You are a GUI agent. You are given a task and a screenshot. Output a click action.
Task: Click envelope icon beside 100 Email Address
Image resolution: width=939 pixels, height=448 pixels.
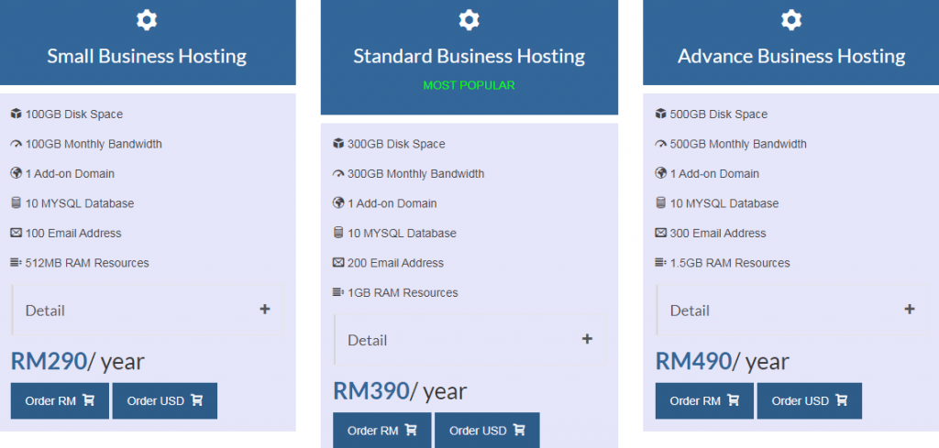17,233
